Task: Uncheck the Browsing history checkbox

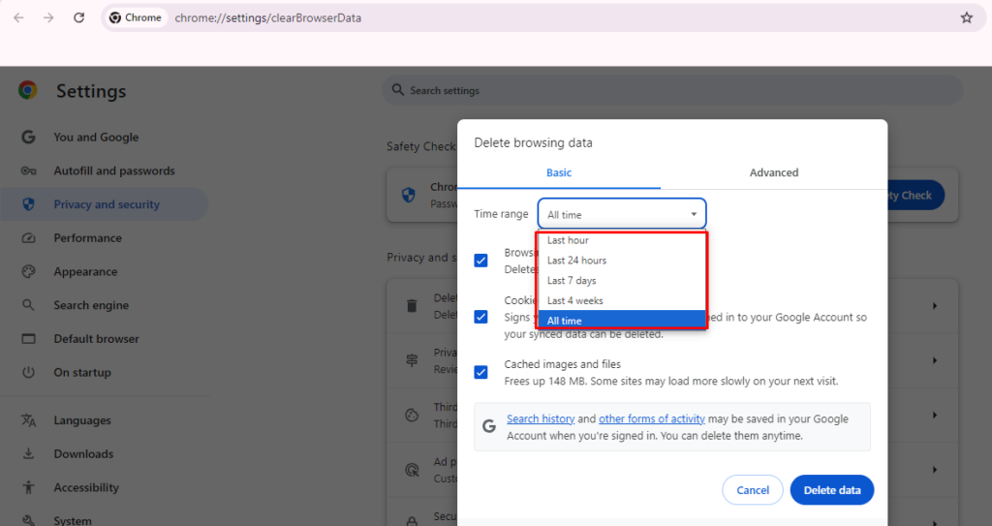Action: coord(480,261)
